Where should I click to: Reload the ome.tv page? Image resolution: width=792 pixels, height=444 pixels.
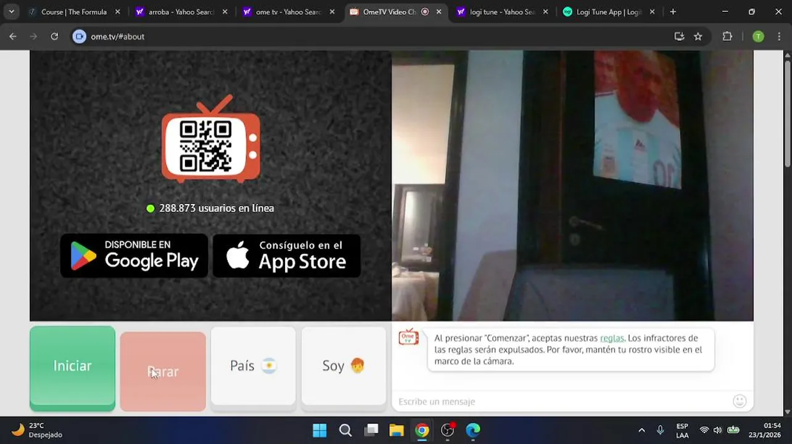[x=54, y=36]
